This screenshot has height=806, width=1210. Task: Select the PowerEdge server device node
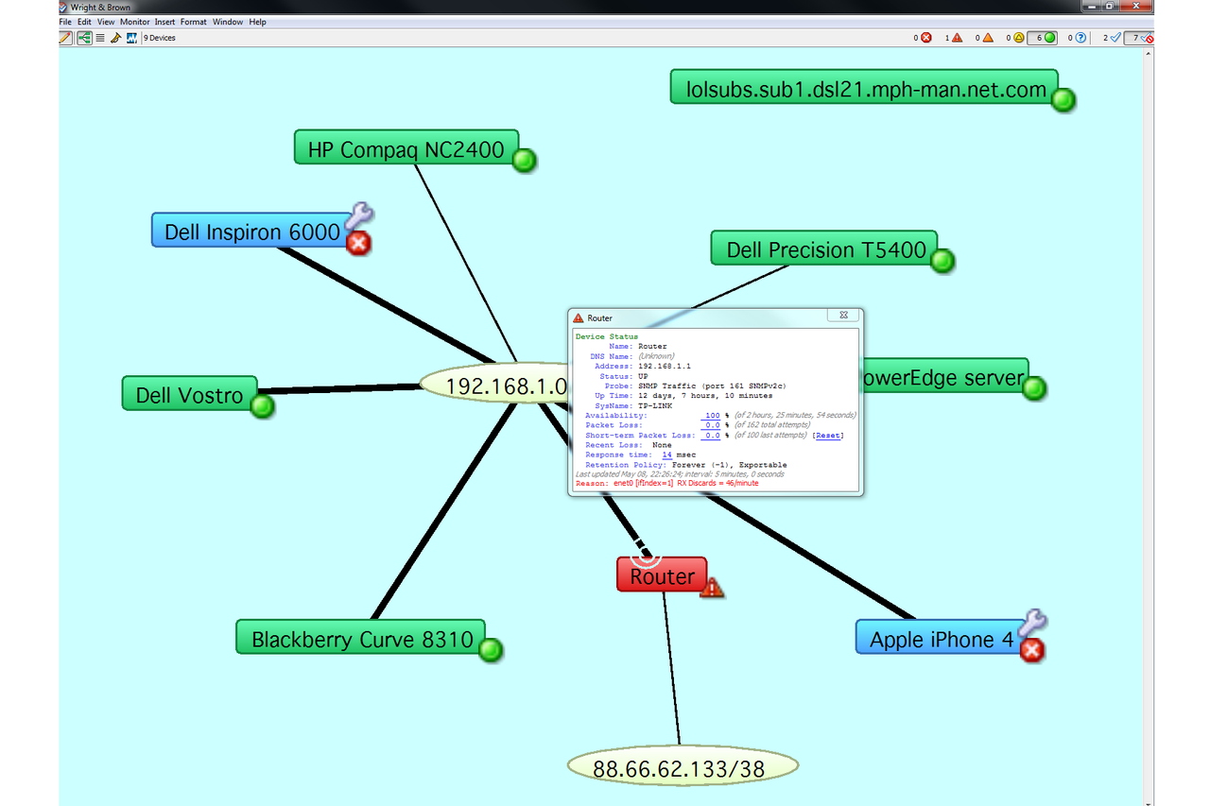click(x=943, y=377)
